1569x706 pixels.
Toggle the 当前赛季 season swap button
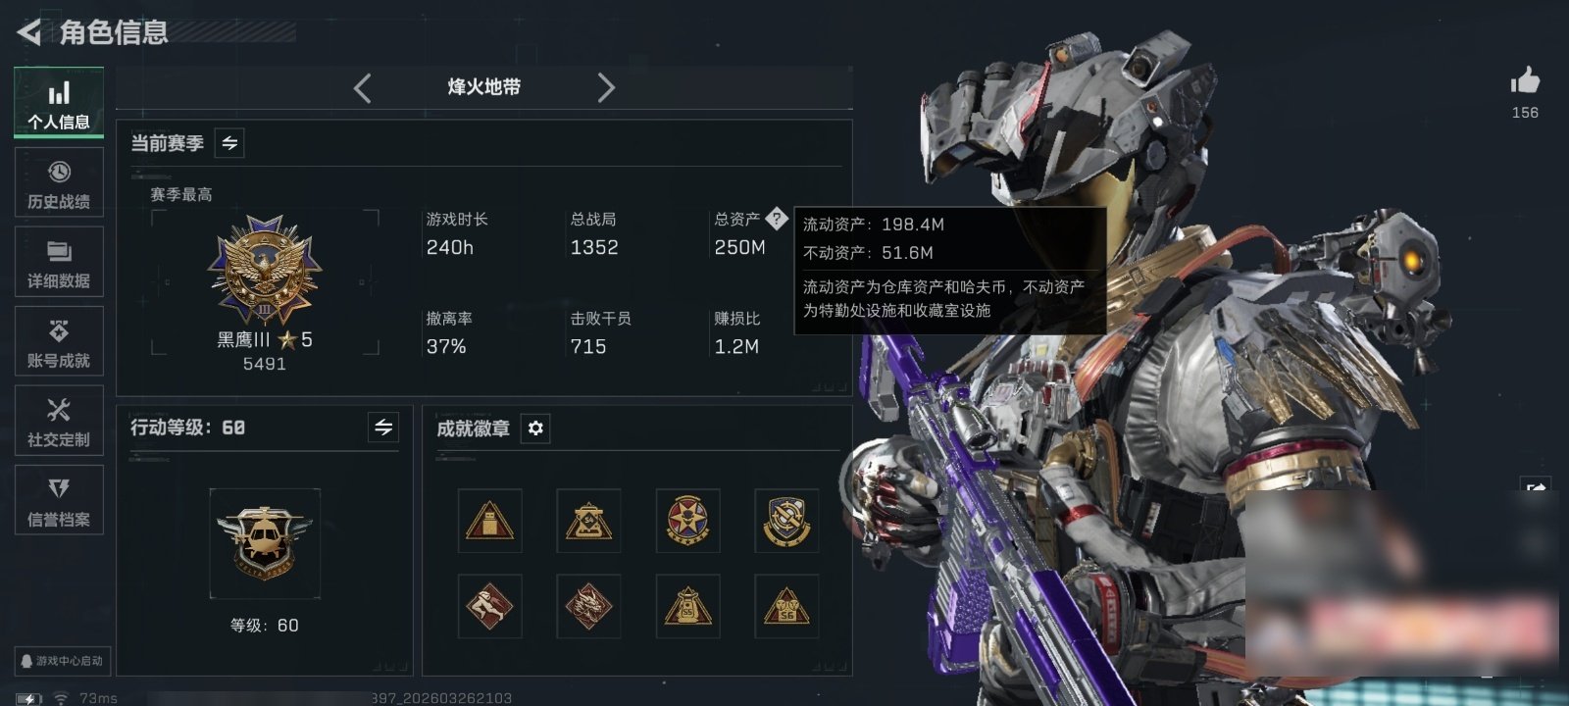(229, 143)
